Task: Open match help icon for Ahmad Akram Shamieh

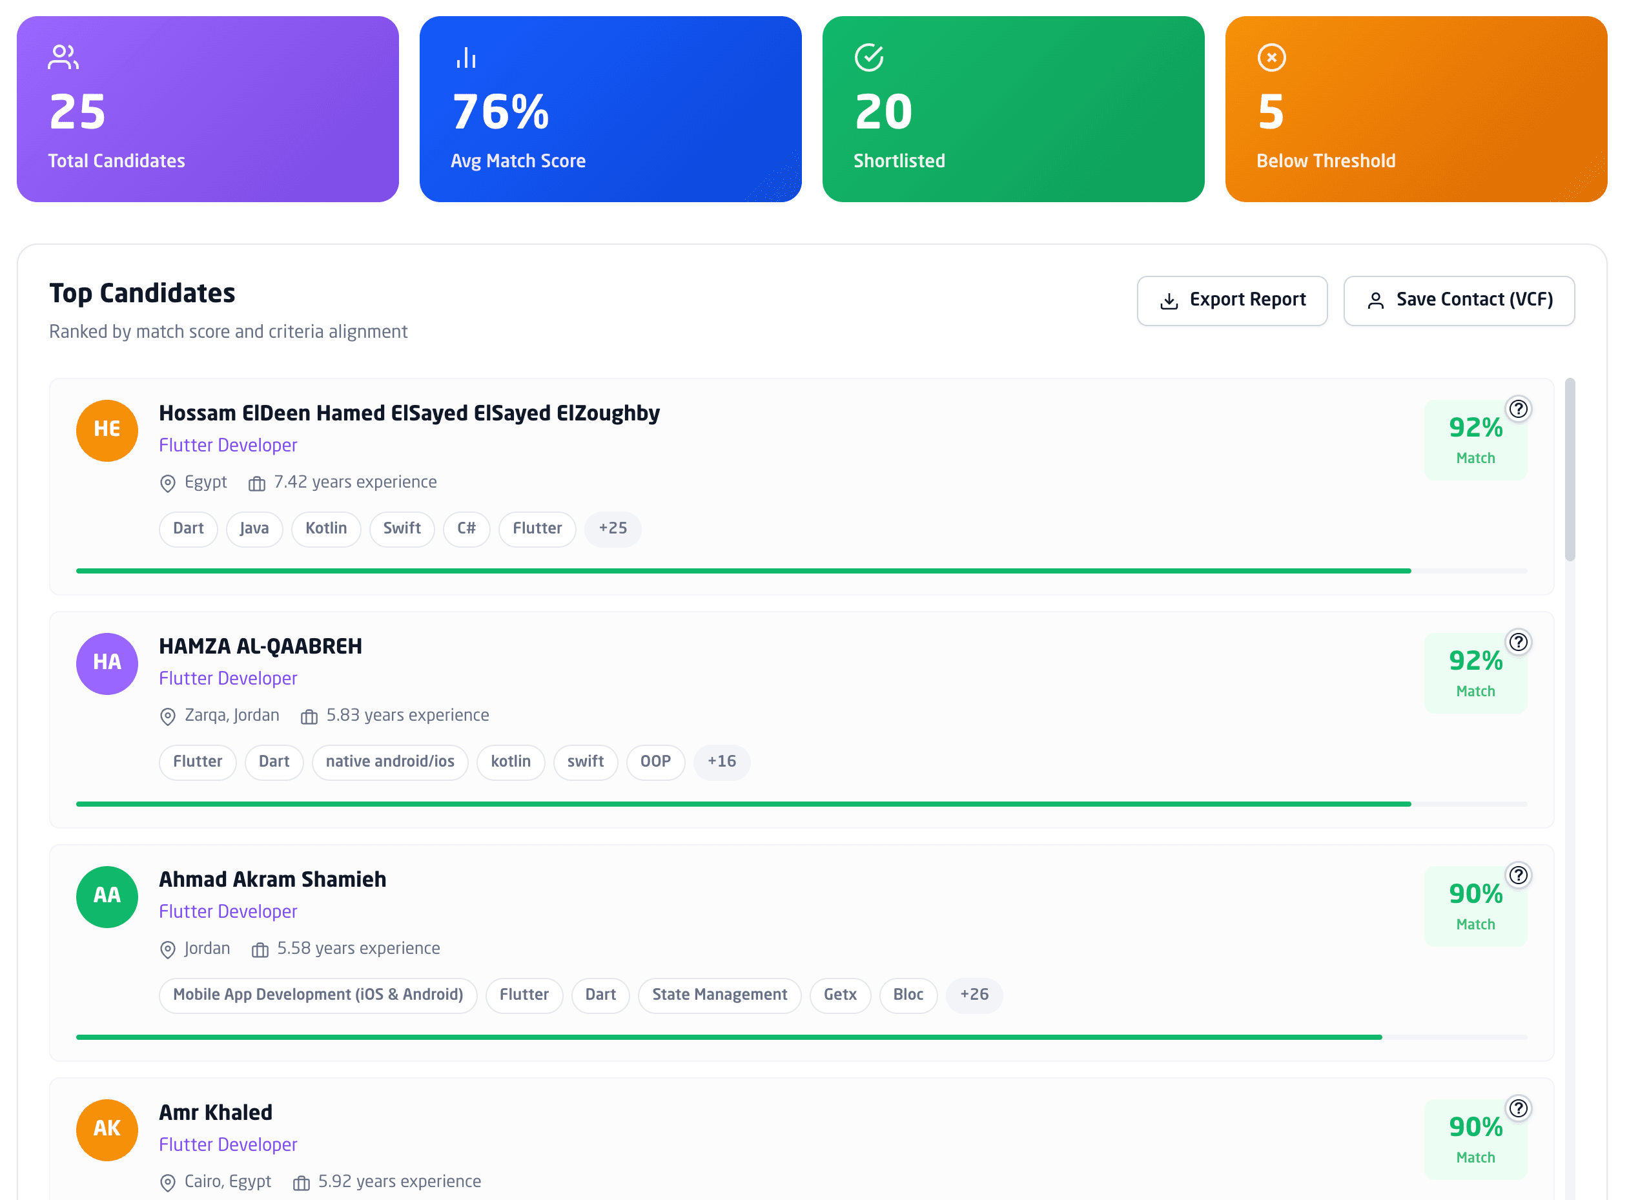Action: point(1518,876)
